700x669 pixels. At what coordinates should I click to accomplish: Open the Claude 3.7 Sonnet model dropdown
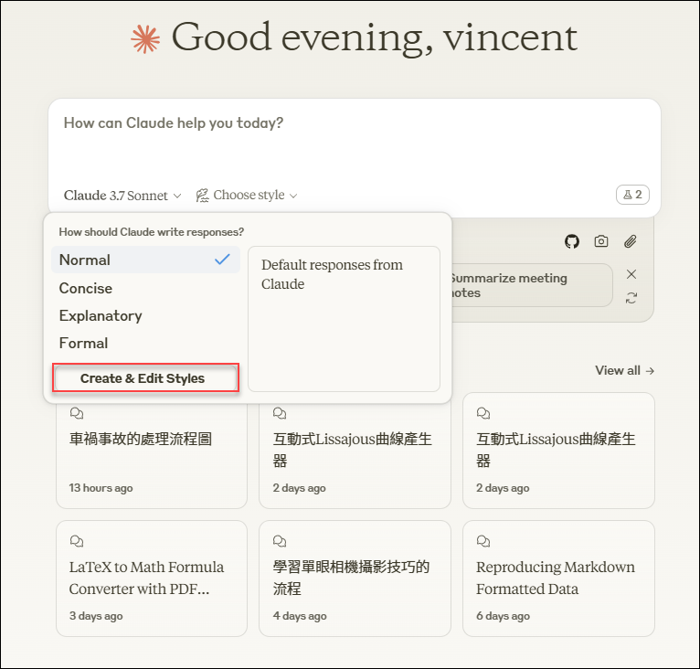pyautogui.click(x=122, y=196)
